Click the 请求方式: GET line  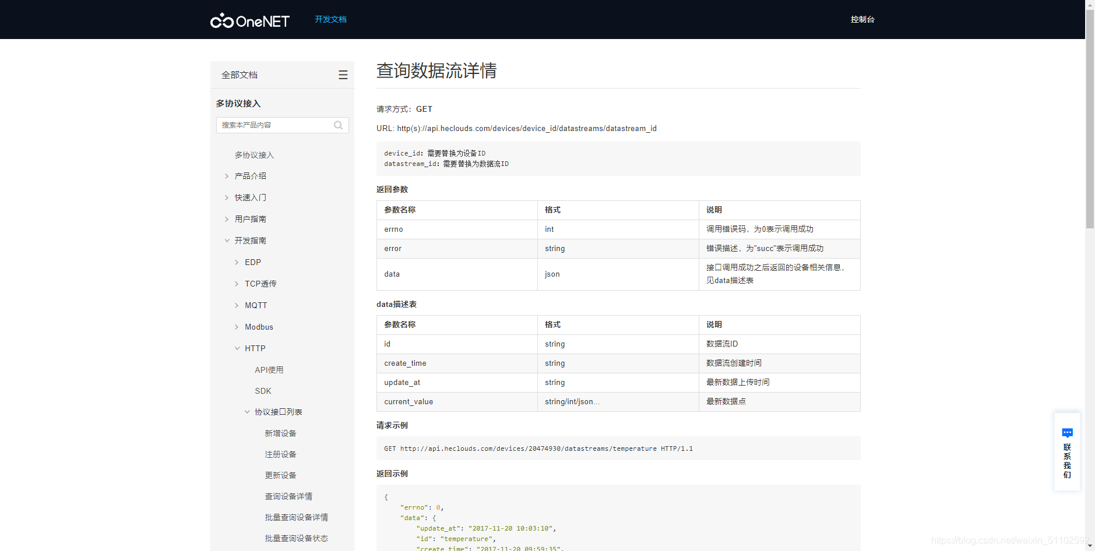[404, 109]
